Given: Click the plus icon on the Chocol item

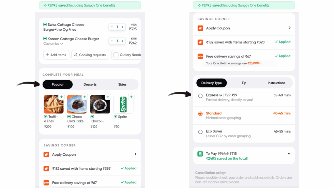Looking at the screenshot, I should pyautogui.click(x=108, y=97).
